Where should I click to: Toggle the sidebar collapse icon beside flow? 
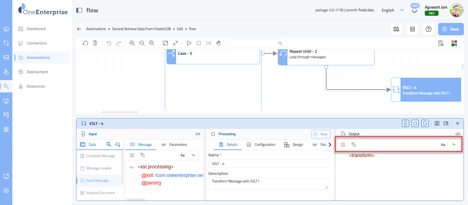(x=79, y=10)
